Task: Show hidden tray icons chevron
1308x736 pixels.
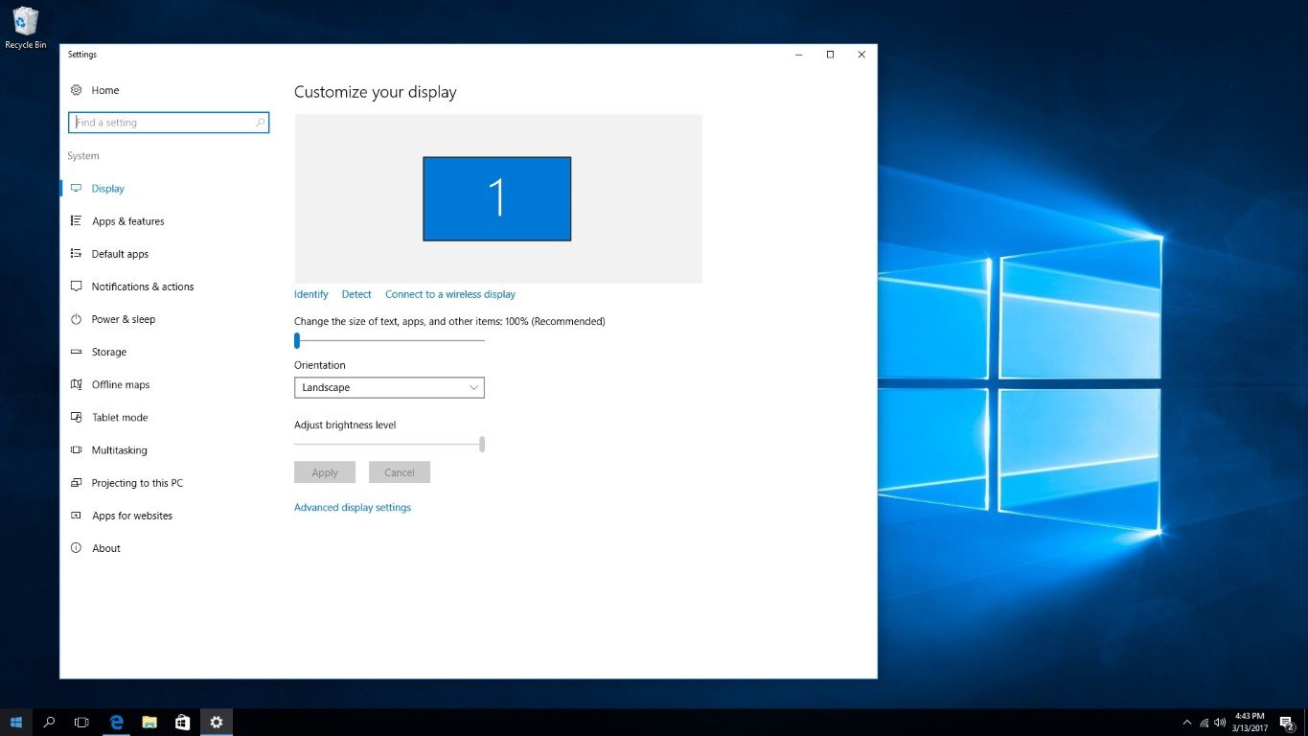Action: [1187, 723]
